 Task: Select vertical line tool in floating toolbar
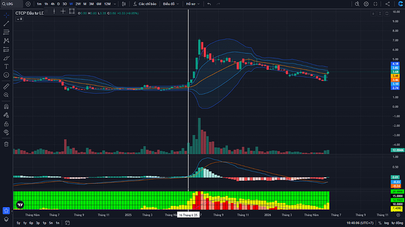coord(54,11)
